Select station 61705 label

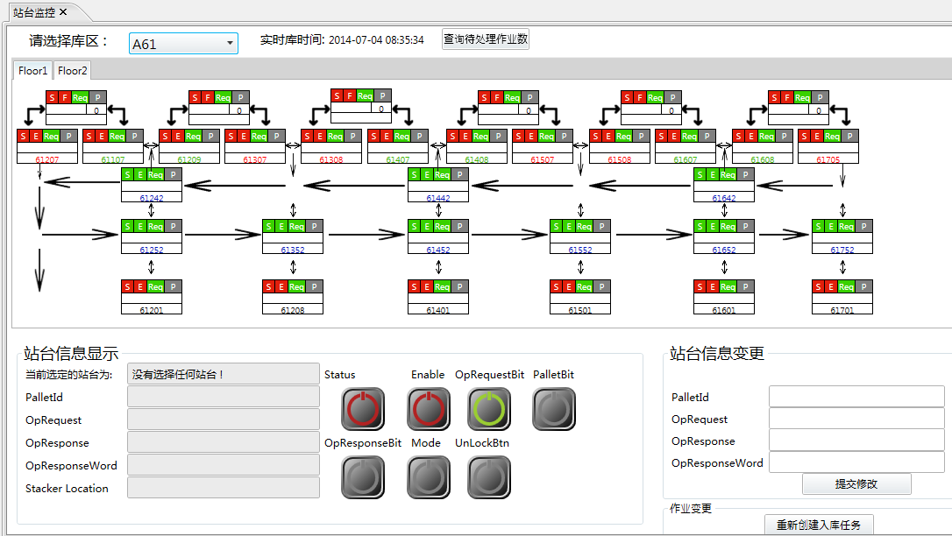tap(828, 159)
